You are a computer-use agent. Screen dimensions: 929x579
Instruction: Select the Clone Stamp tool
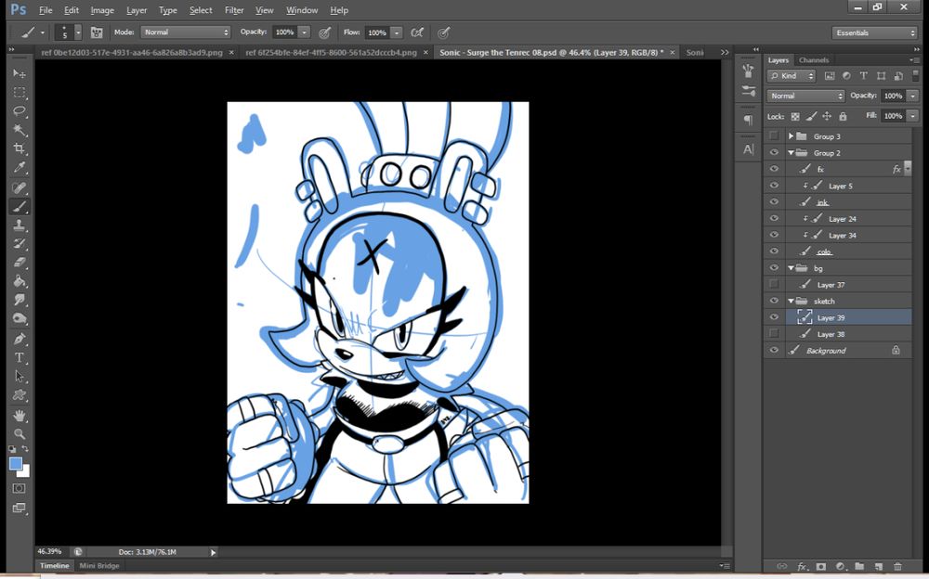20,225
